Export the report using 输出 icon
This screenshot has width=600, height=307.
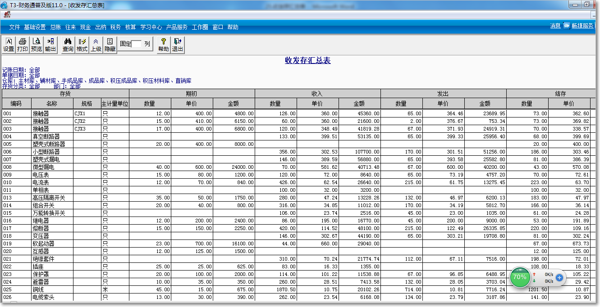point(50,44)
